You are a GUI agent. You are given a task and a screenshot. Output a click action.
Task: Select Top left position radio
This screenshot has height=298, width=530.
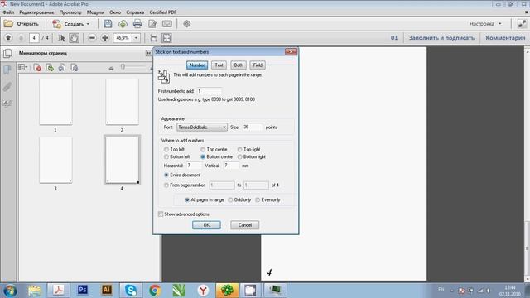click(x=166, y=149)
